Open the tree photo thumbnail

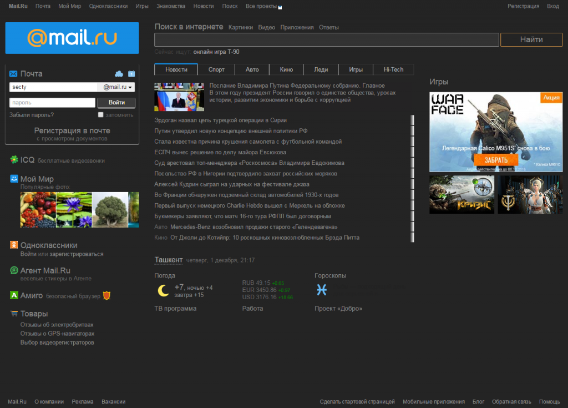tap(110, 210)
